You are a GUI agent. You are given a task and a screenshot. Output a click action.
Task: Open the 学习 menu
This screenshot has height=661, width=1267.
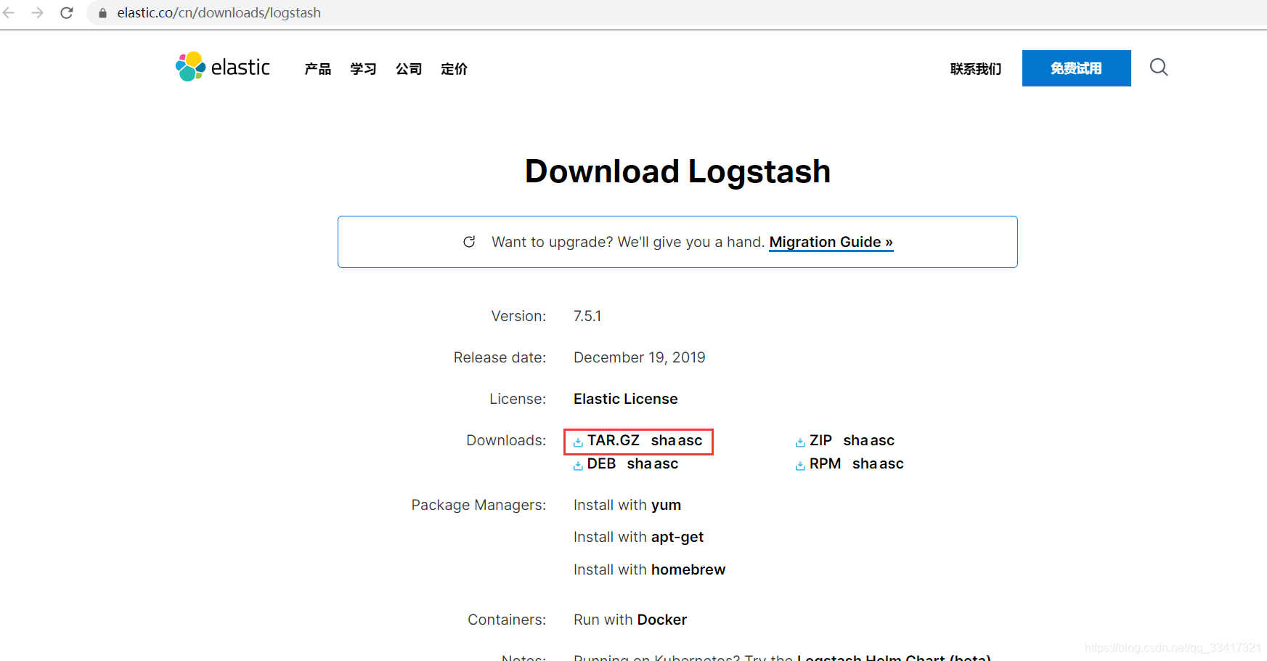pyautogui.click(x=363, y=69)
